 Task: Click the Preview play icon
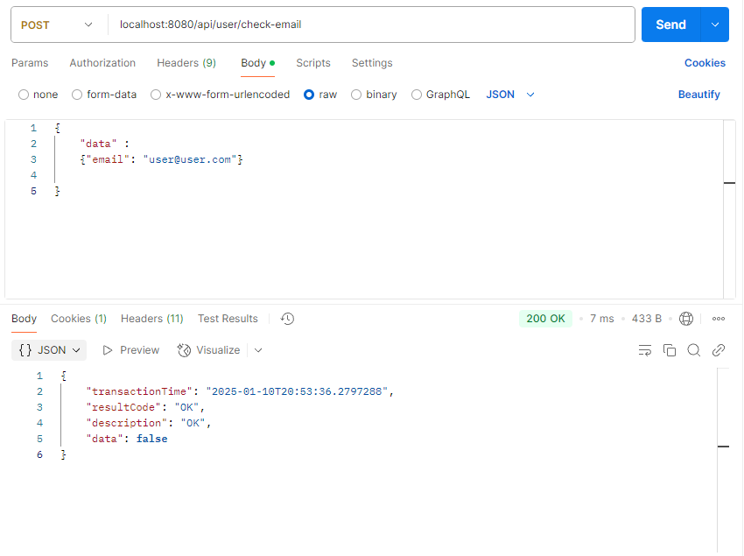point(108,350)
